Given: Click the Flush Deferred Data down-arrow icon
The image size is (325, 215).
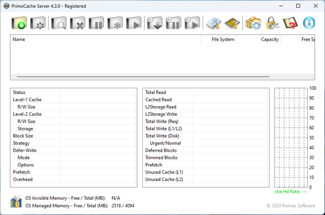Looking at the screenshot, I should tap(154, 23).
